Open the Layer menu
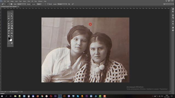The height and width of the screenshot is (98, 175). click(16, 1)
